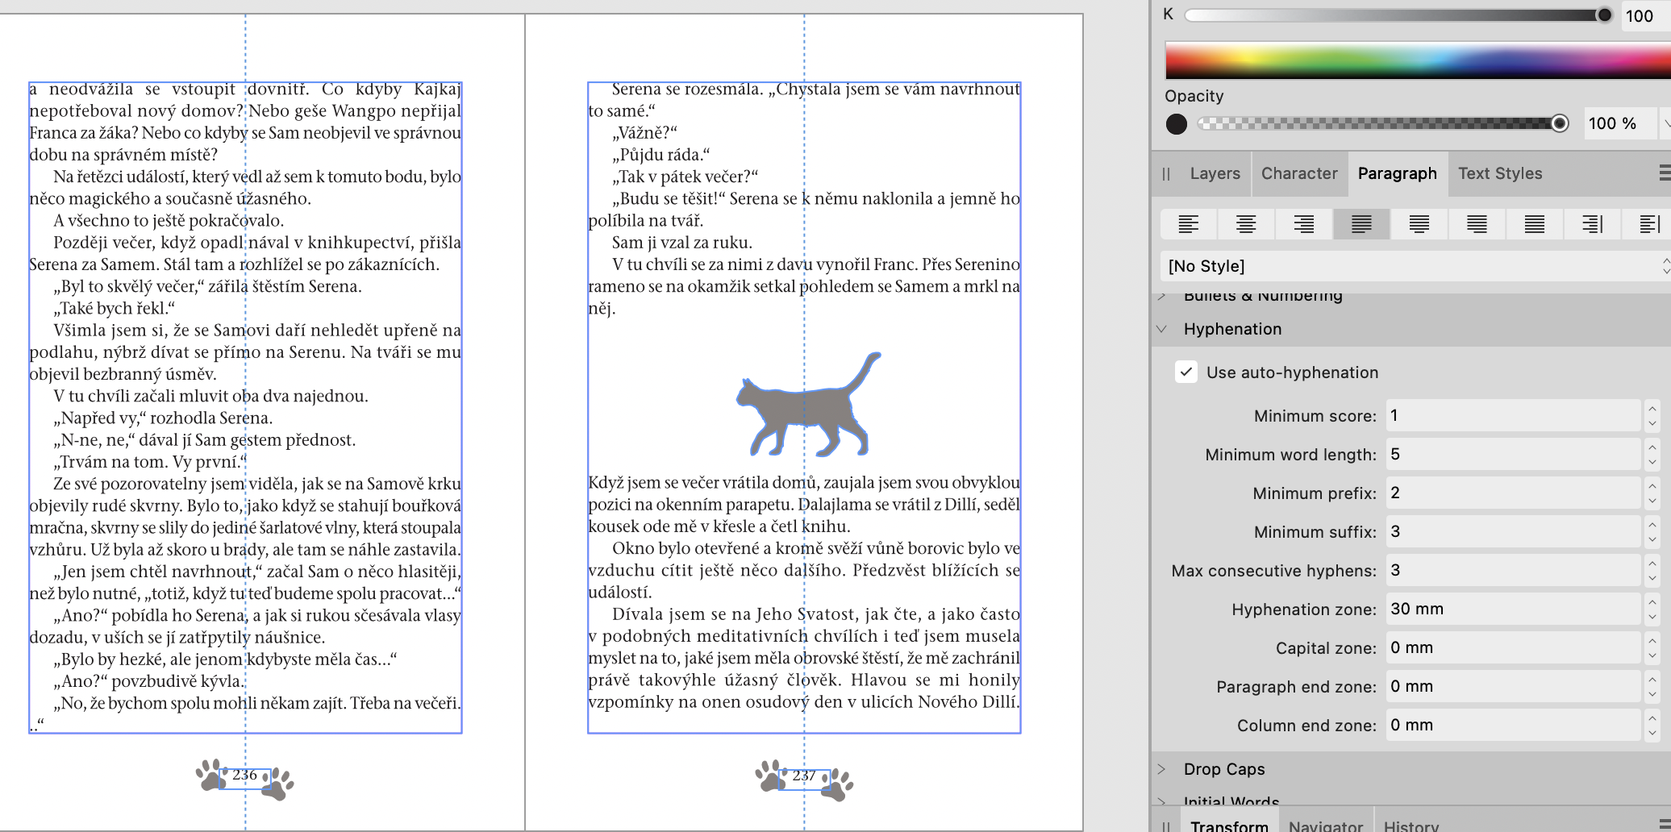This screenshot has width=1671, height=832.
Task: Select Align Towards Spine button
Action: pos(1593,224)
